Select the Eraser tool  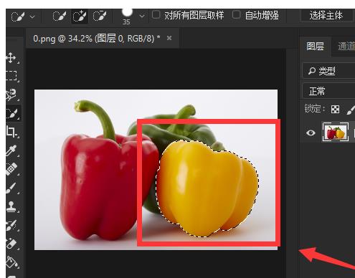(x=11, y=244)
